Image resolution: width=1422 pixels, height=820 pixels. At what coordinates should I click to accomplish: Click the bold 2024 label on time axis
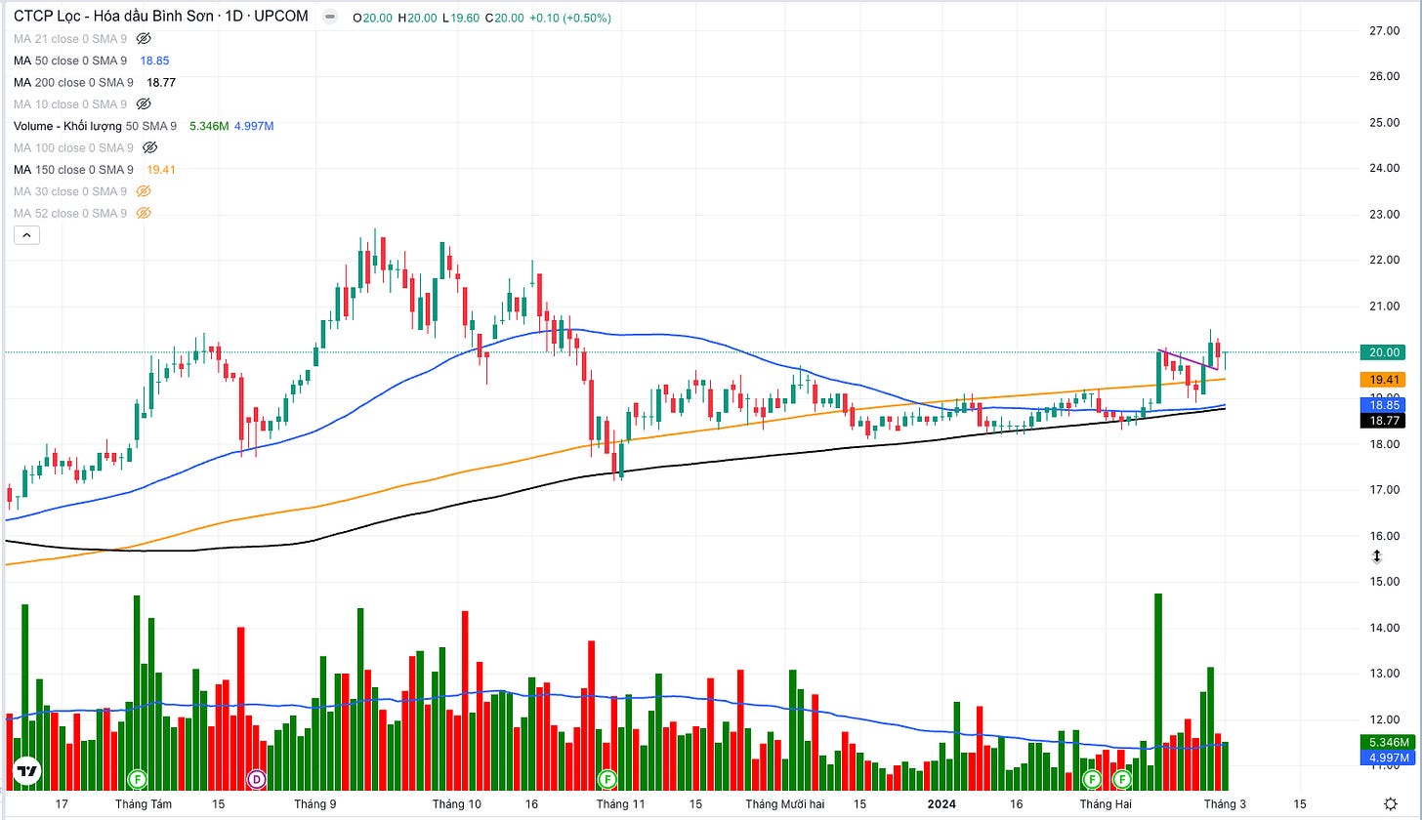pyautogui.click(x=941, y=804)
